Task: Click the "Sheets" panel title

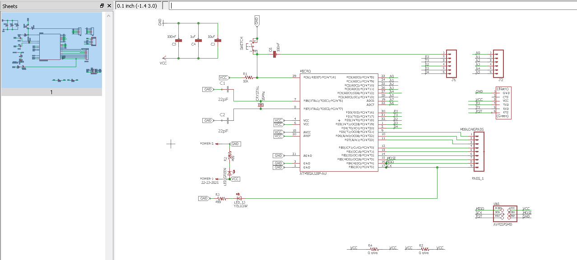Action: click(10, 5)
